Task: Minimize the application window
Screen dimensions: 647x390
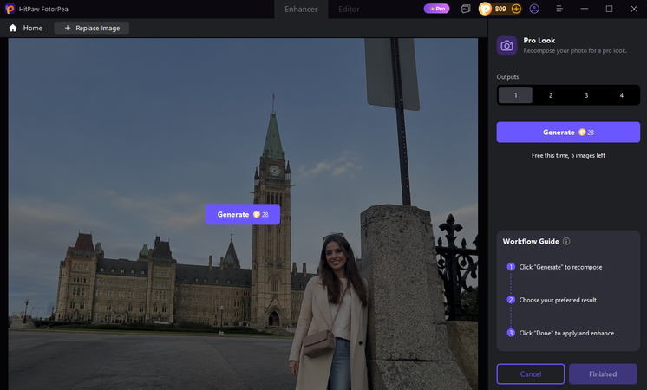Action: pyautogui.click(x=585, y=9)
